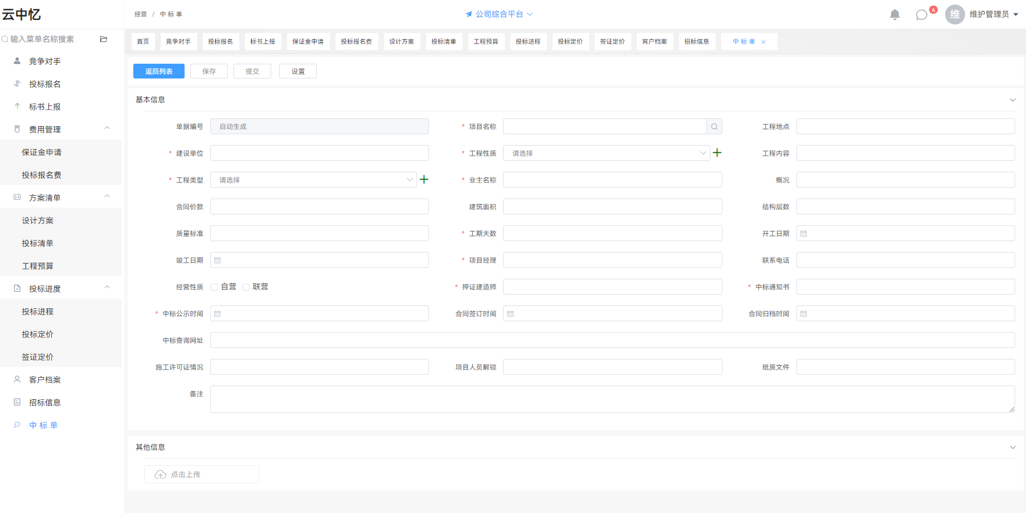Open calendar for 开工日期 field
Screen dimensions: 1026x513
click(x=803, y=233)
